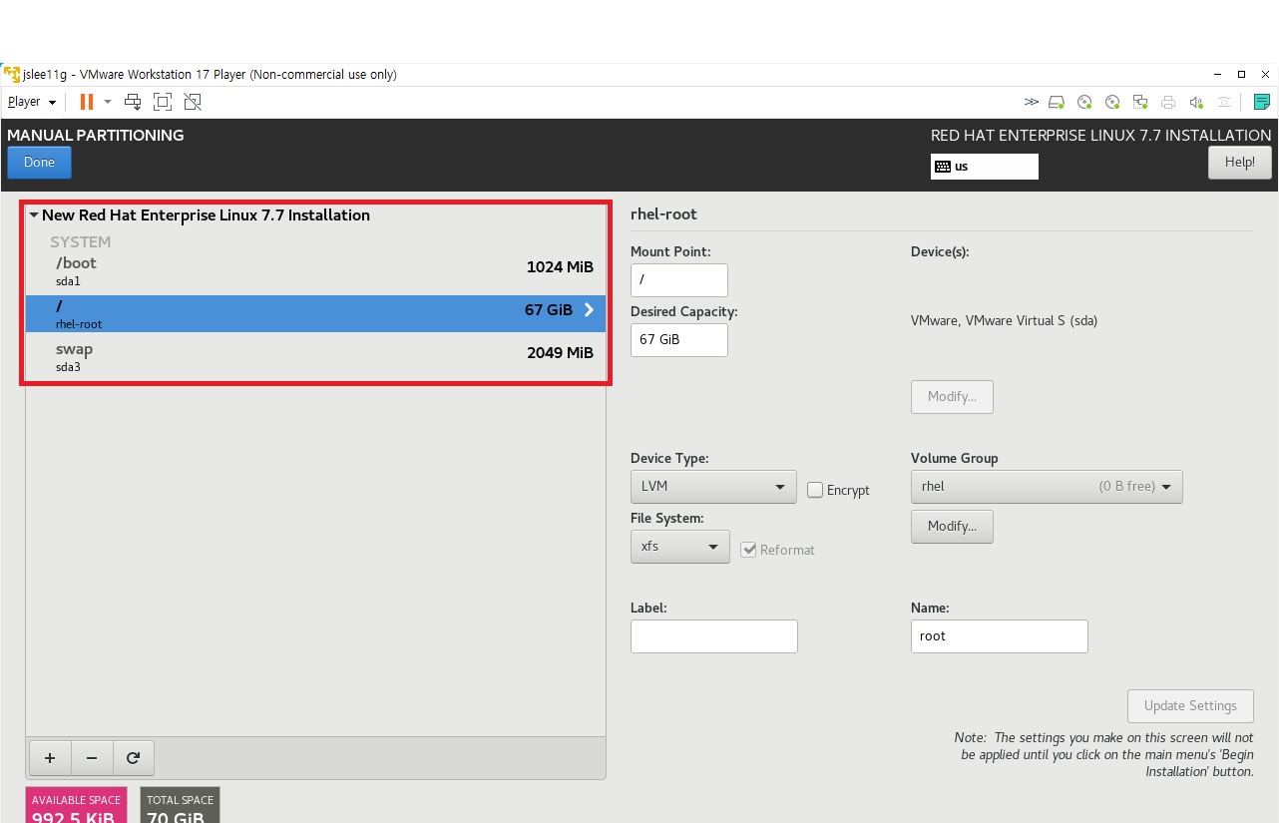Click into the Name field containing root
Screen dimensions: 1279x823
1000,636
